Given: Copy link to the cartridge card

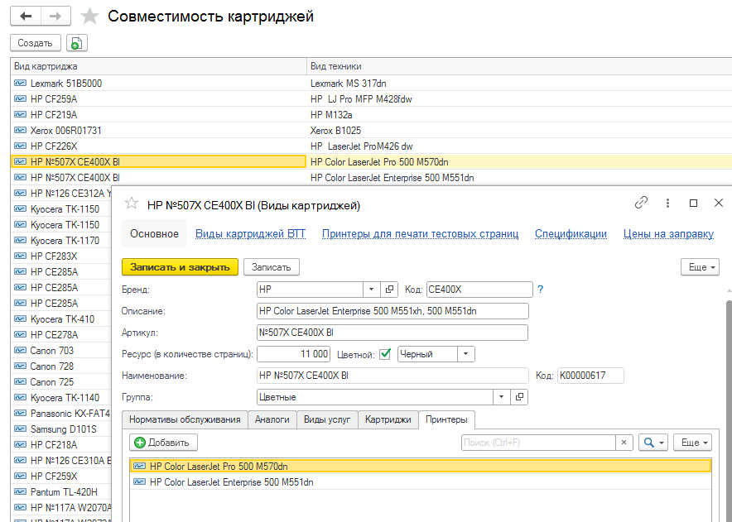Looking at the screenshot, I should [x=641, y=203].
